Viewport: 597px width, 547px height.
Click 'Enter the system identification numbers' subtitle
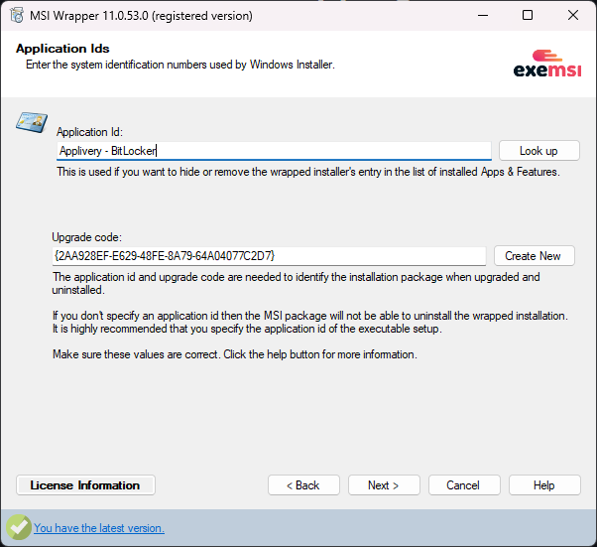(x=180, y=65)
